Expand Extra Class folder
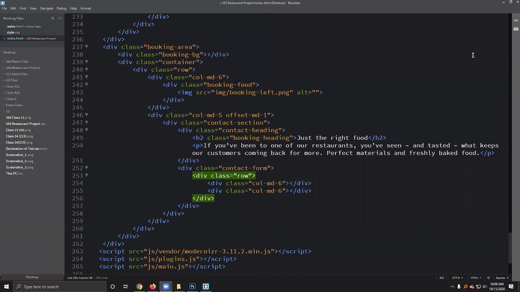Viewport: 520px width, 292px height. (14, 105)
